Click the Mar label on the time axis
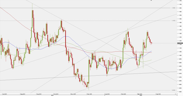 pos(140,94)
